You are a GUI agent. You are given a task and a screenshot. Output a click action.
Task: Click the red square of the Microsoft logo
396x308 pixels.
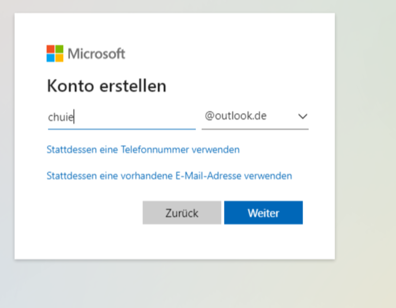50,49
